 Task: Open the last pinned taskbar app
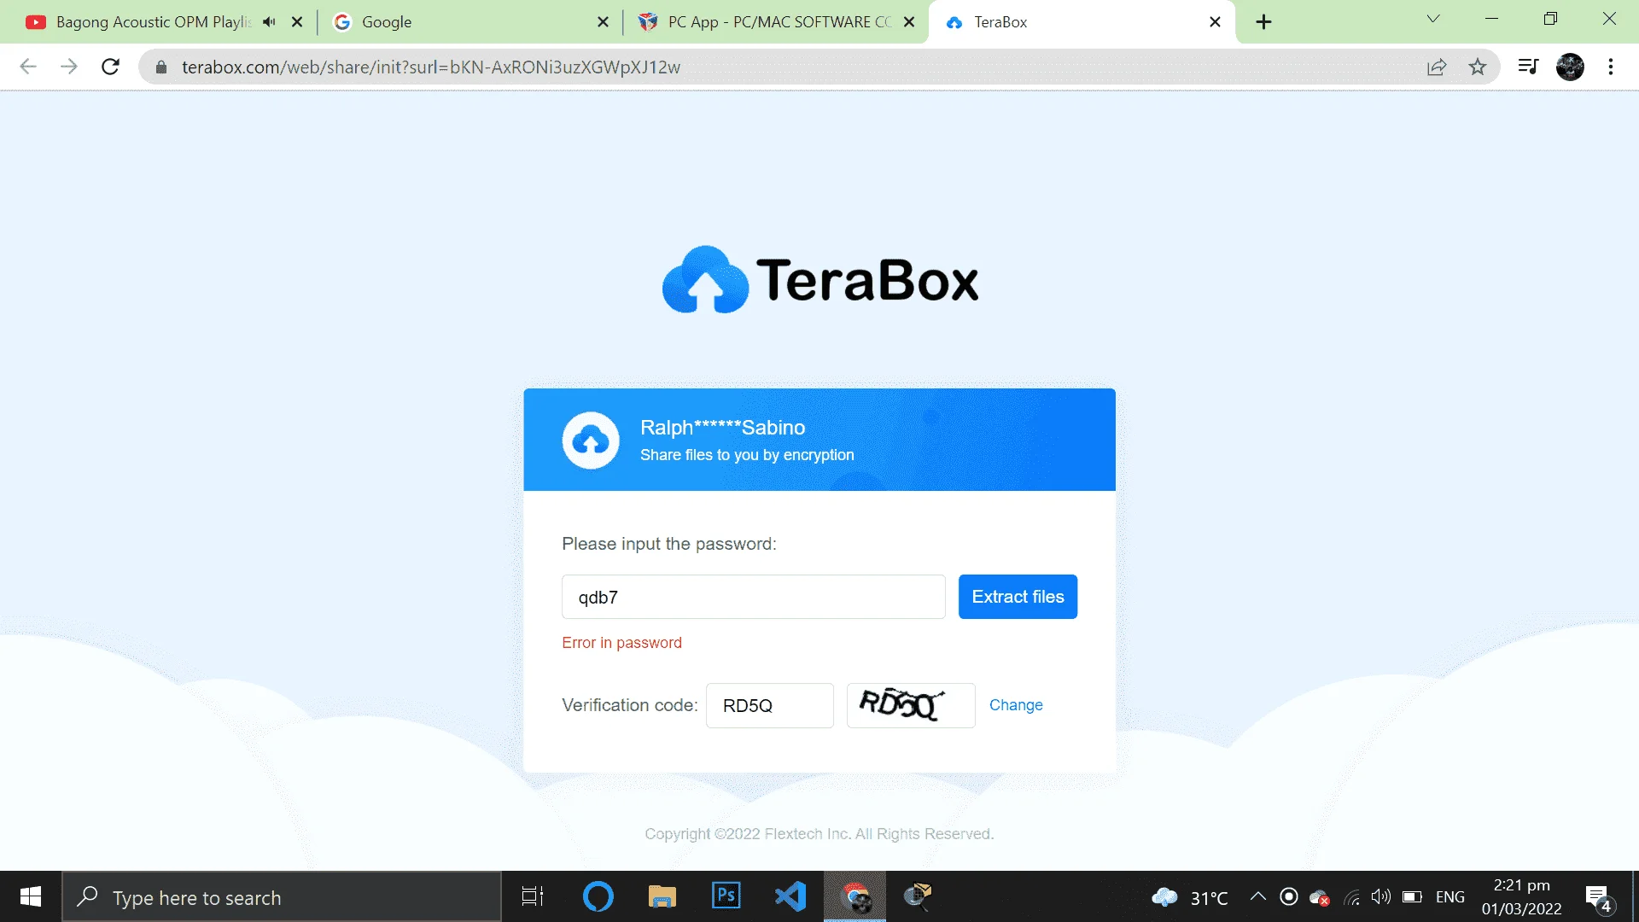[918, 897]
